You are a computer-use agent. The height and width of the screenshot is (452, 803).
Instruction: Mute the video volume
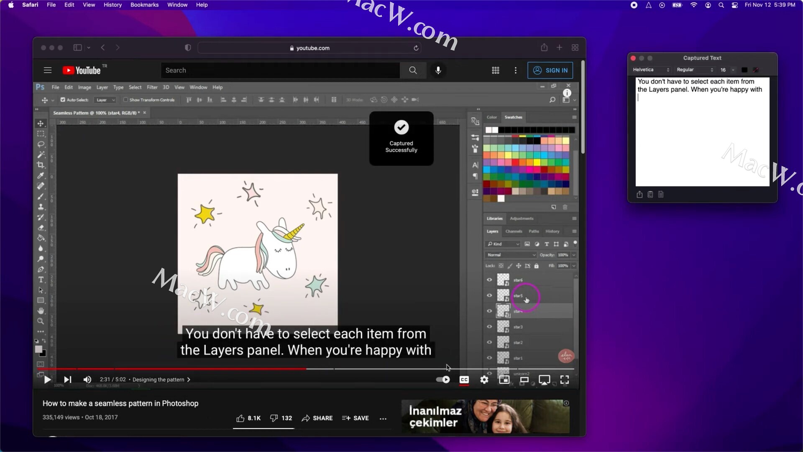87,380
